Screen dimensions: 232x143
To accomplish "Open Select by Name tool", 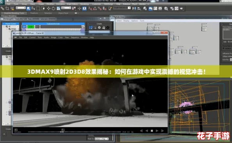I will [33, 9].
